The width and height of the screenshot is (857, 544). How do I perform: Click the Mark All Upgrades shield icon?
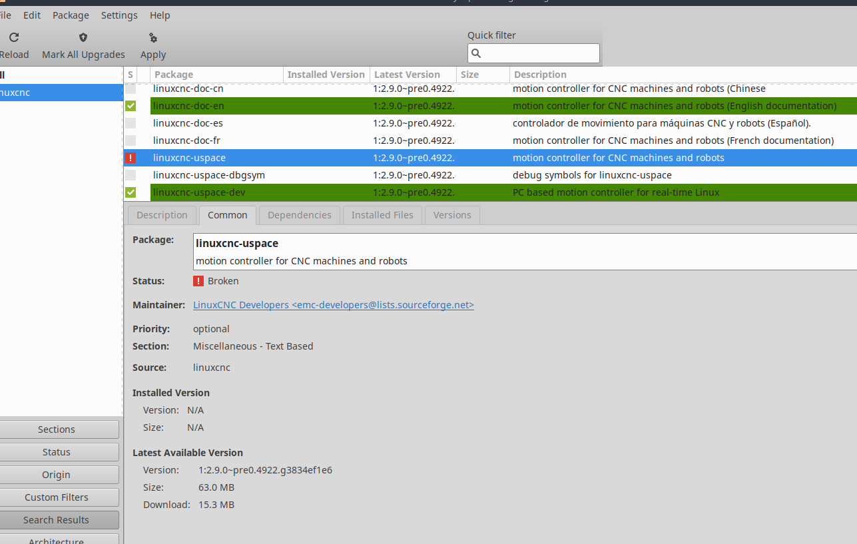(83, 37)
